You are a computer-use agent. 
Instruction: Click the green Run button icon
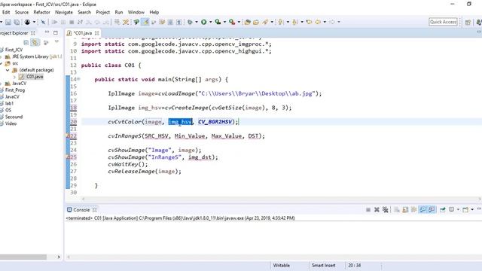click(x=203, y=22)
